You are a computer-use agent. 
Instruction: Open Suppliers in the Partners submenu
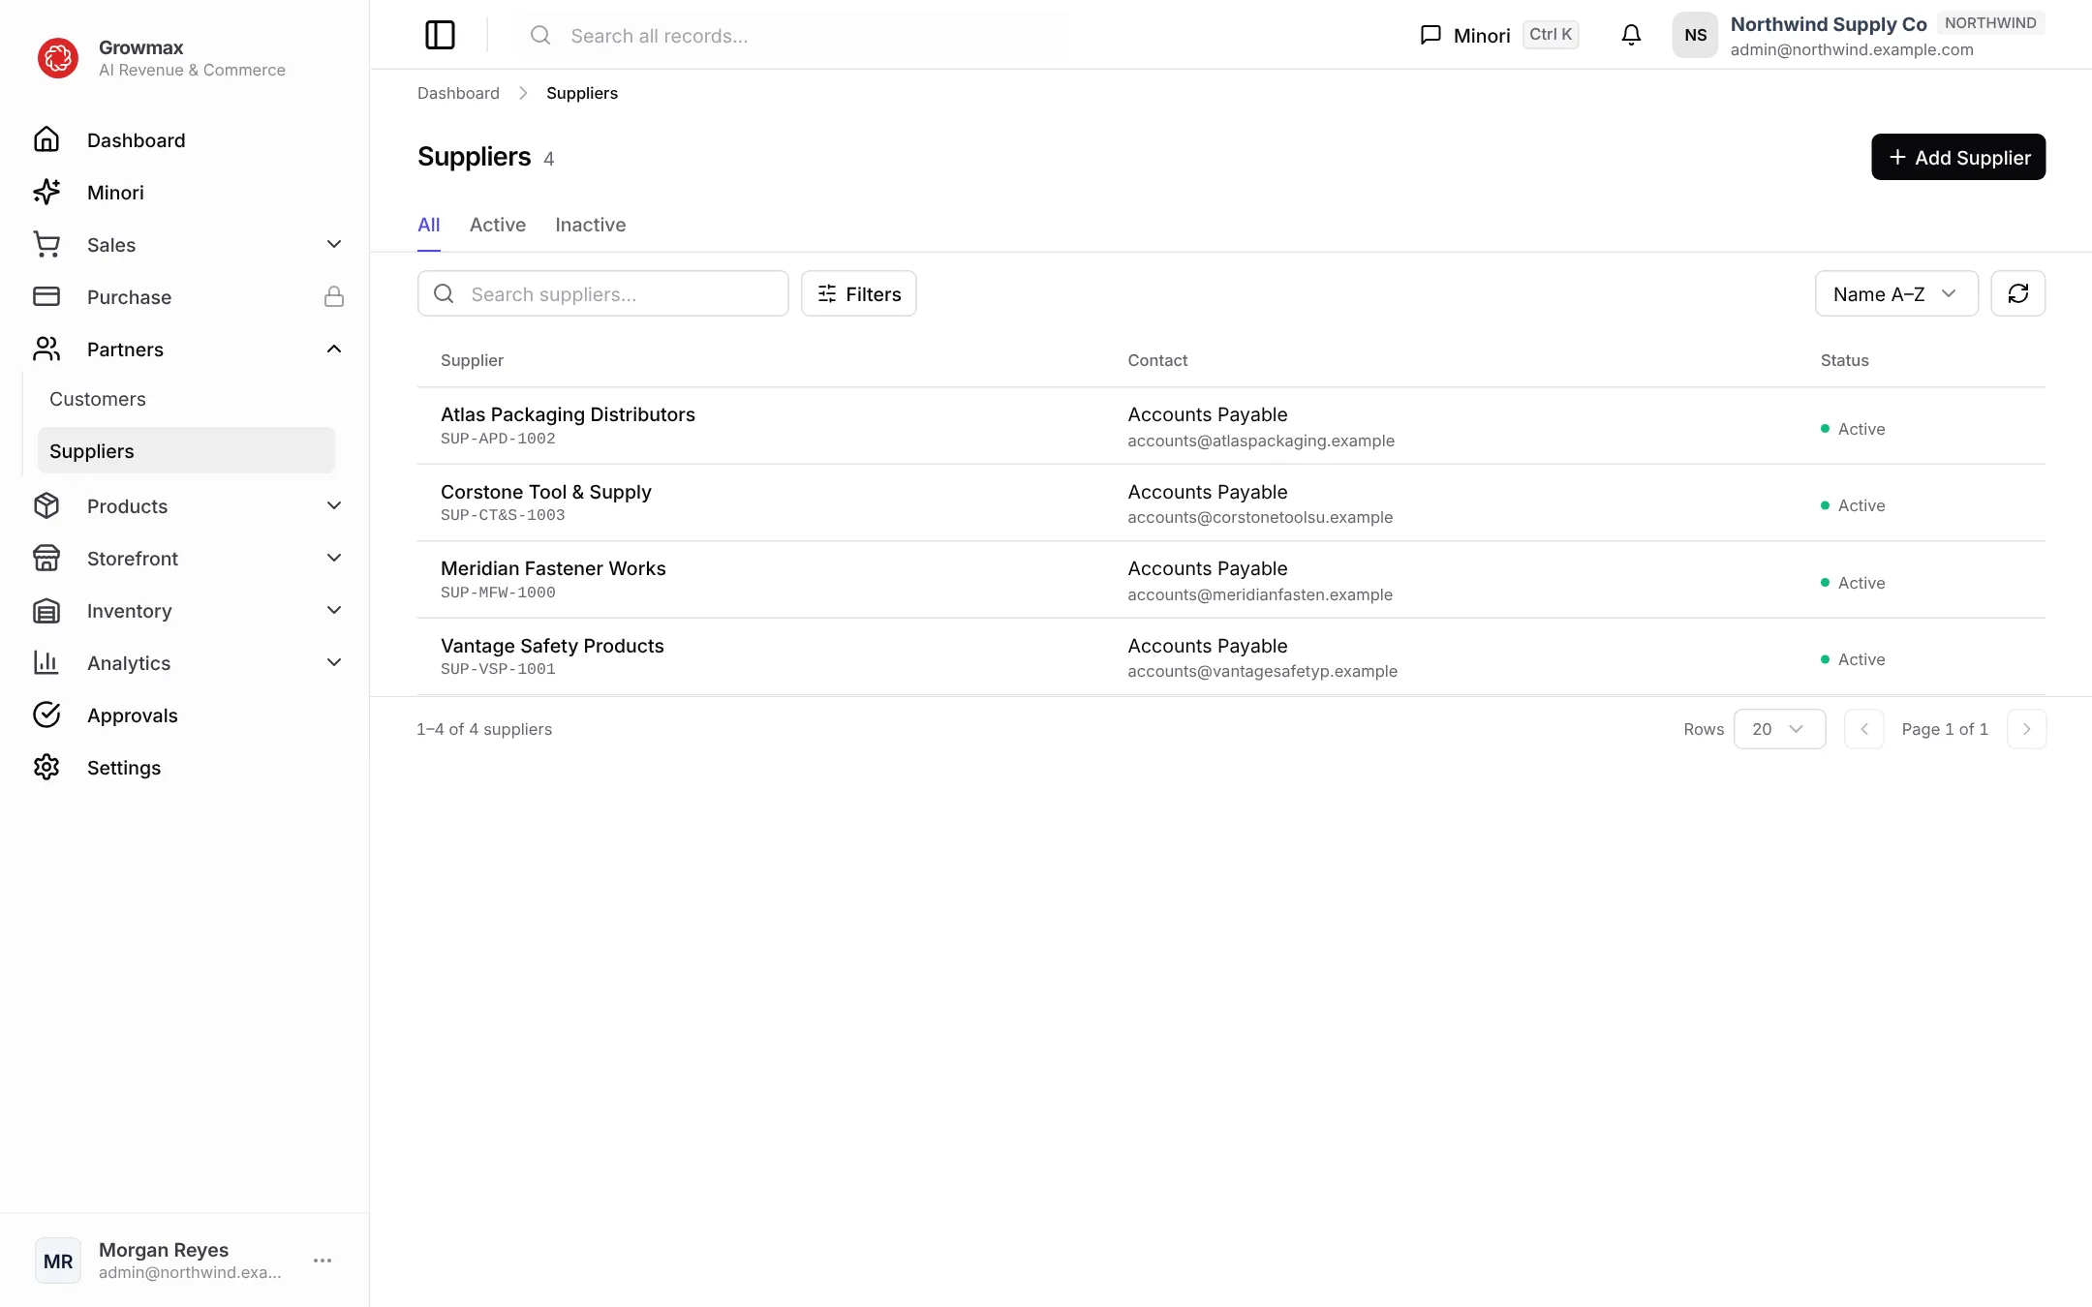click(186, 451)
